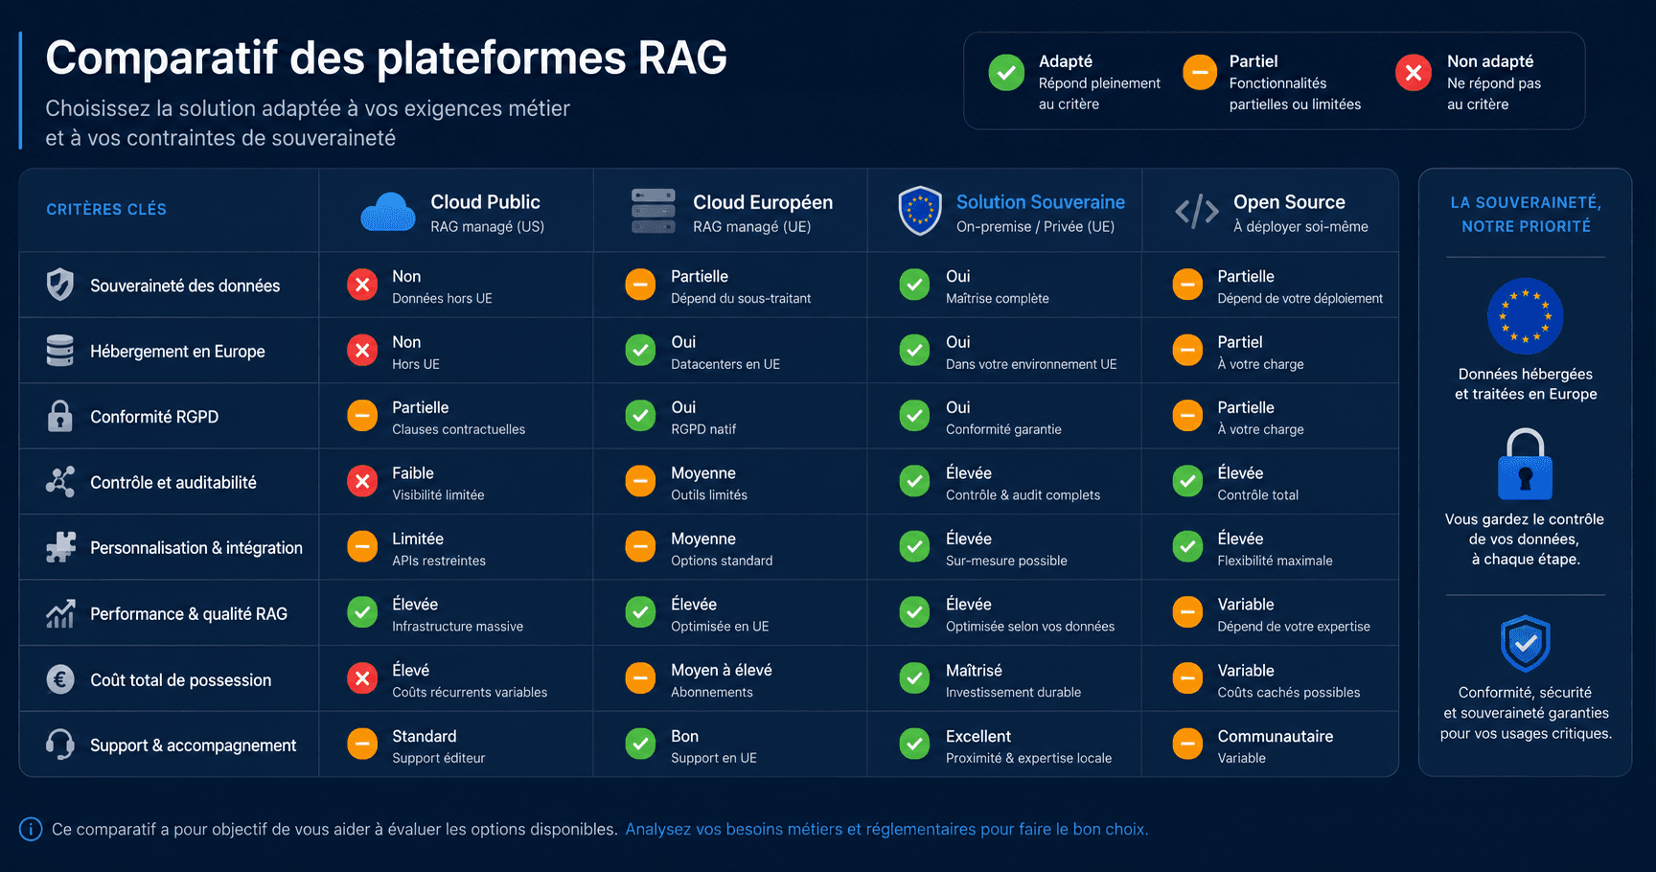Viewport: 1656px width, 872px height.
Task: Select the Open Source column heading
Action: [x=1289, y=202]
